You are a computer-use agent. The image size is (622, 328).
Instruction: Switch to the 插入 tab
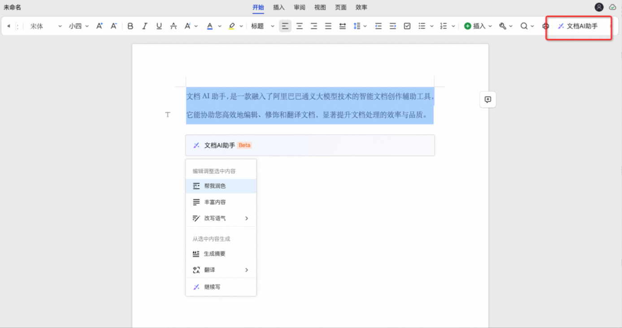[x=279, y=7]
